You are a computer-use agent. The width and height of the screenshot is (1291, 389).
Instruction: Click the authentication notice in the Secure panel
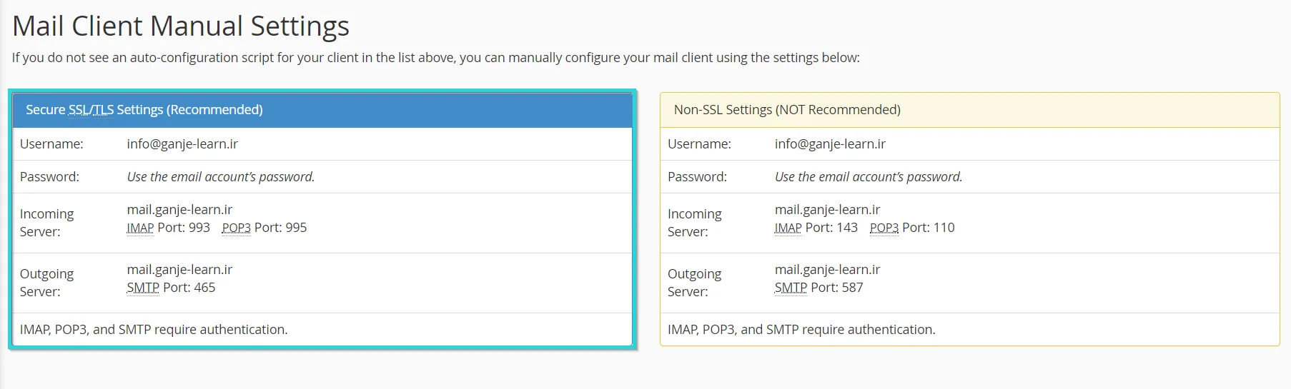pyautogui.click(x=154, y=330)
